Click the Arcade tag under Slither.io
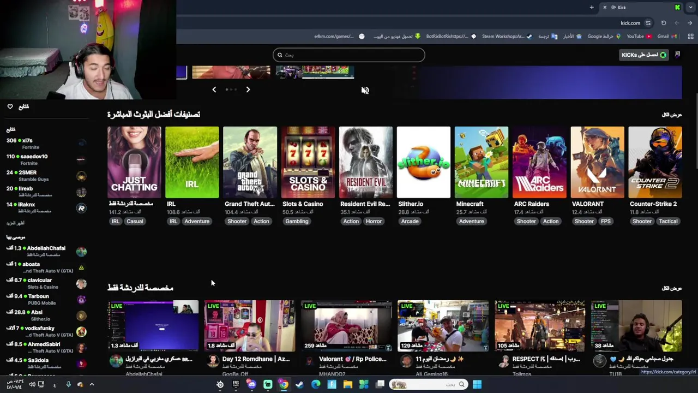Image resolution: width=698 pixels, height=393 pixels. coord(410,221)
